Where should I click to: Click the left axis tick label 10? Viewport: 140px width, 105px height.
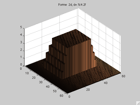coord(27,73)
